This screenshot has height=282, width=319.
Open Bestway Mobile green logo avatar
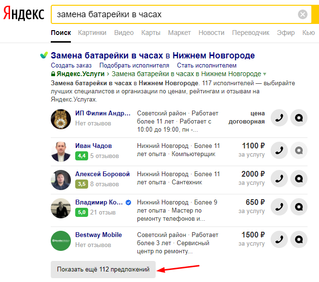61,241
